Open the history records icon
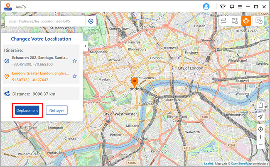This screenshot has width=270, height=167. [259, 21]
